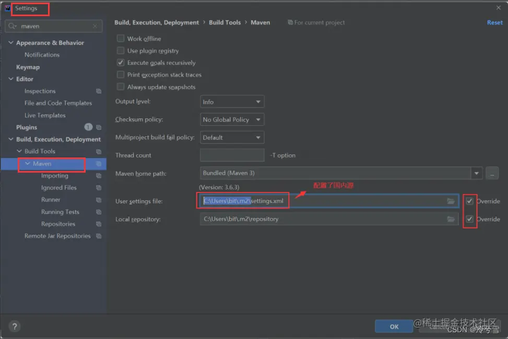Open Plugins settings page

coord(27,127)
